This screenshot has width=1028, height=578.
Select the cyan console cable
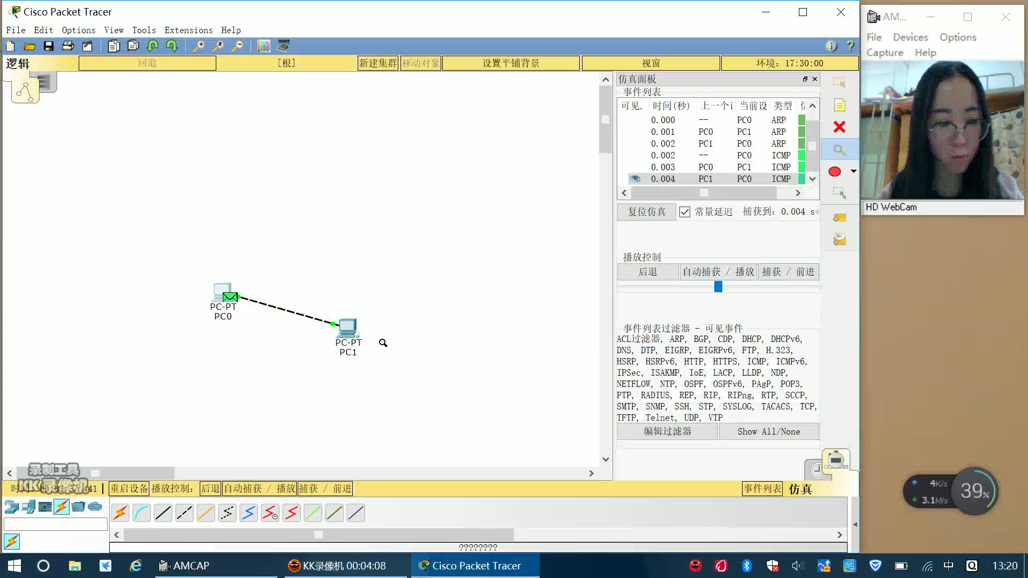tap(142, 513)
